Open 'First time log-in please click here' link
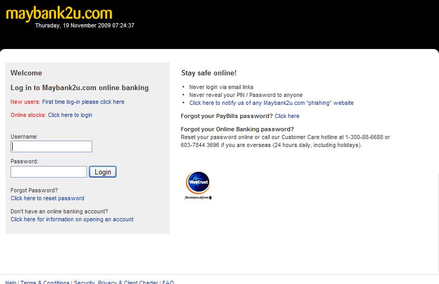Viewport: 439px width, 284px height. [83, 102]
